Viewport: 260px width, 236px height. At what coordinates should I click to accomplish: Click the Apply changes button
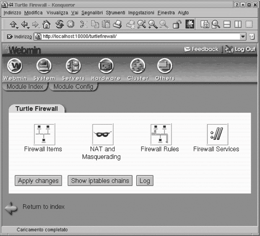pyautogui.click(x=38, y=181)
